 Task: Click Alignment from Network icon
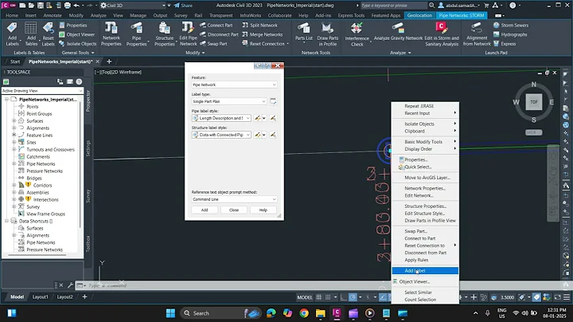pos(477,33)
